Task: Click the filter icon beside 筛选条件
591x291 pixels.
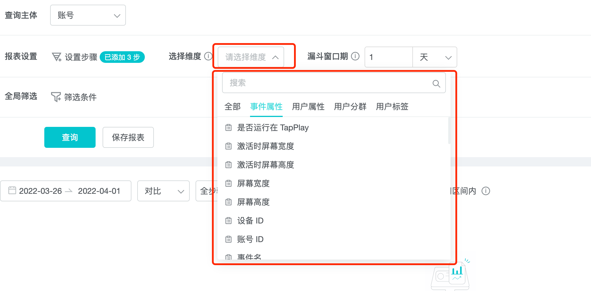Action: [x=56, y=97]
